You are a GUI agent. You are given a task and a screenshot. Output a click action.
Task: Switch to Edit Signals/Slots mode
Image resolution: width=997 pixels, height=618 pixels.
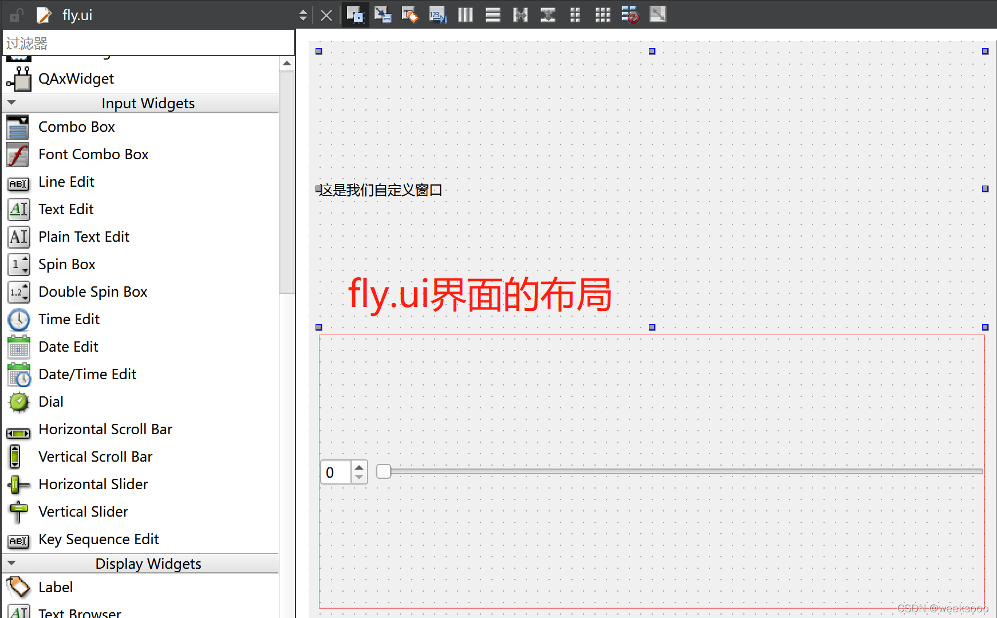click(383, 15)
